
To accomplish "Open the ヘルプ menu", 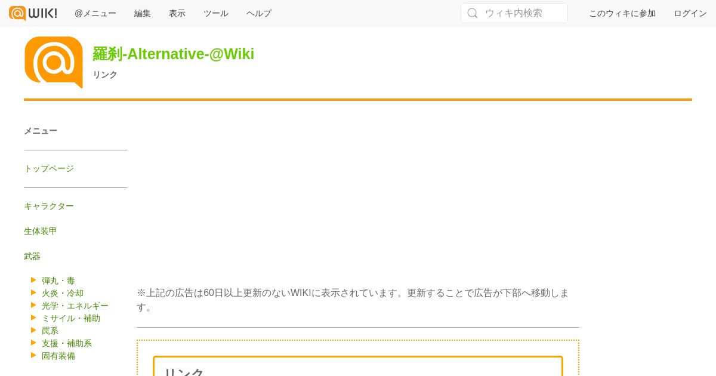I will (x=259, y=13).
